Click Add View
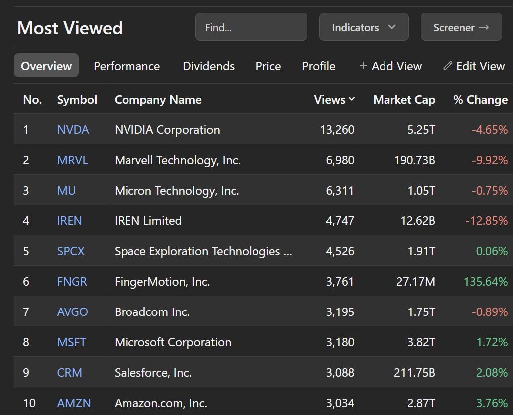Screen dimensions: 513x415 click(x=390, y=66)
